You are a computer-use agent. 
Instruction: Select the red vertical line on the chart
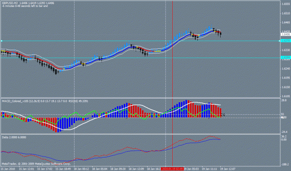[173, 83]
